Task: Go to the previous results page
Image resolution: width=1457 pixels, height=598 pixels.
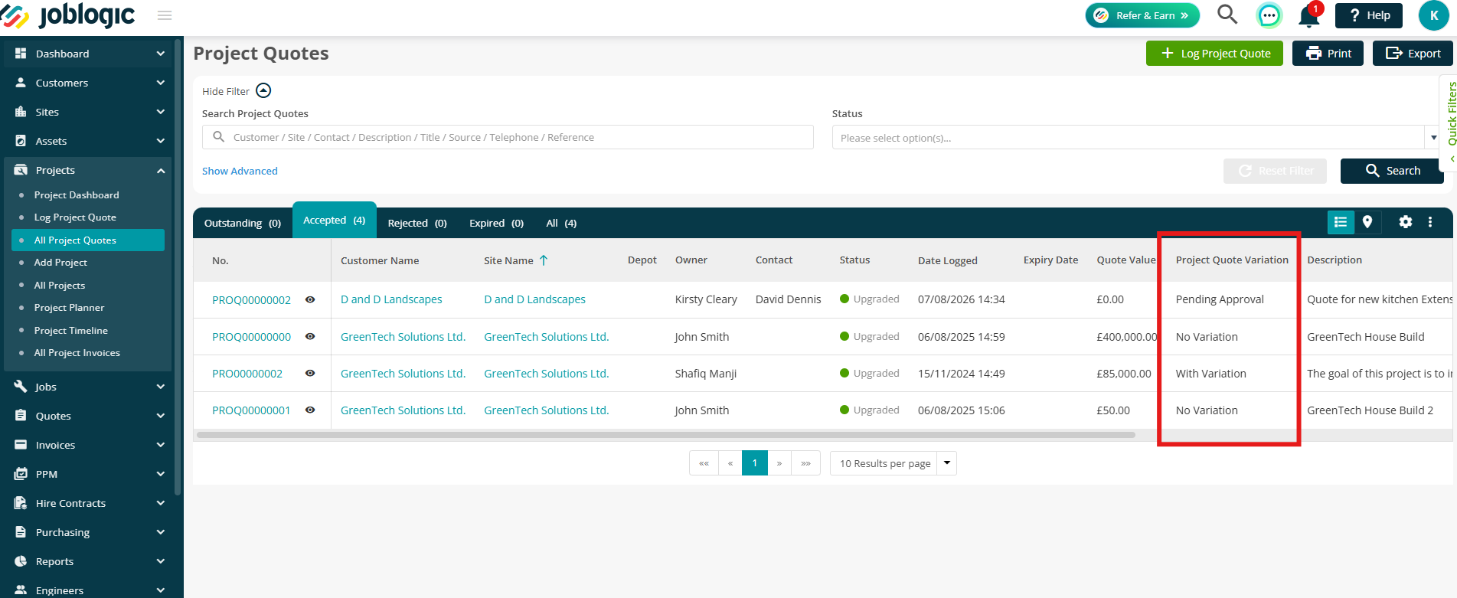Action: (x=730, y=463)
